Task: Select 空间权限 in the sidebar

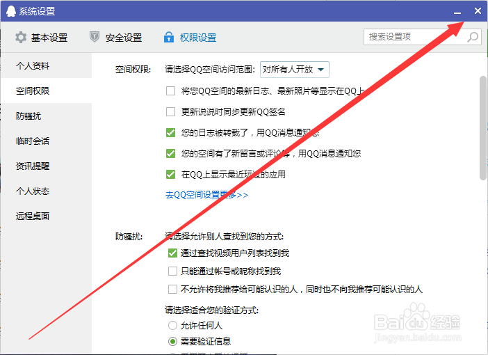Action: point(46,90)
